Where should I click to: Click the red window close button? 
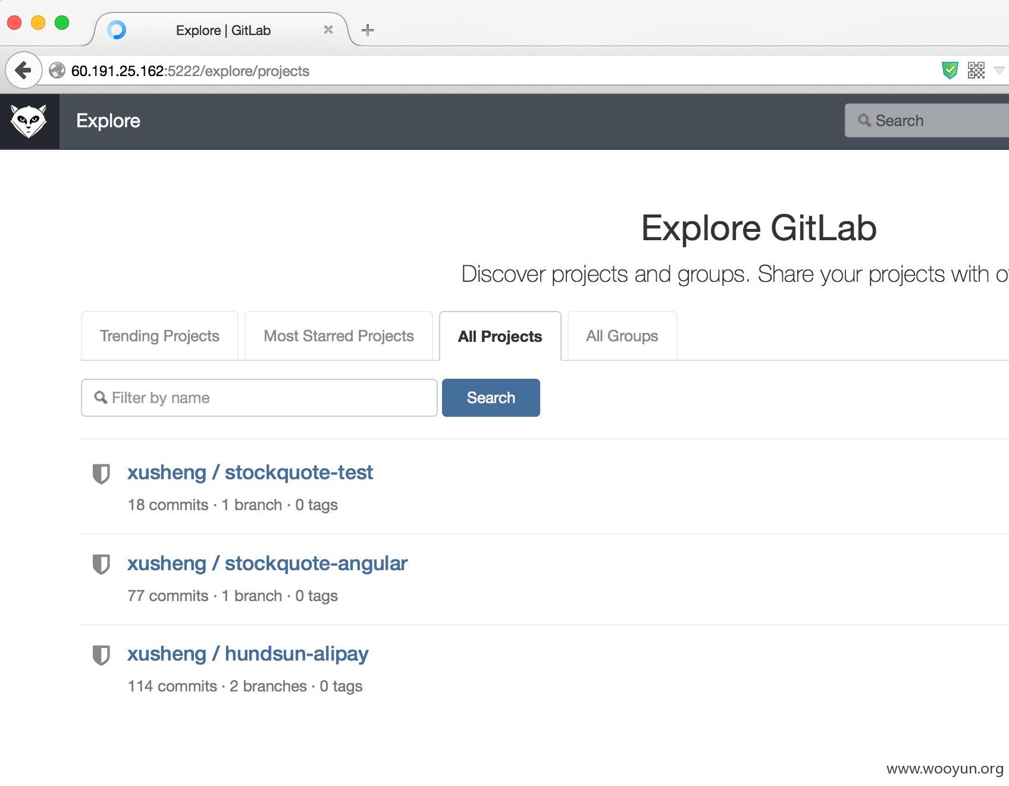coord(14,23)
